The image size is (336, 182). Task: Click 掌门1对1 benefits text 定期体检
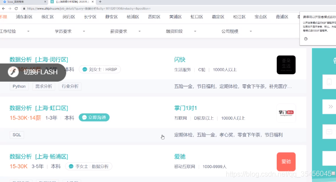pyautogui.click(x=183, y=135)
